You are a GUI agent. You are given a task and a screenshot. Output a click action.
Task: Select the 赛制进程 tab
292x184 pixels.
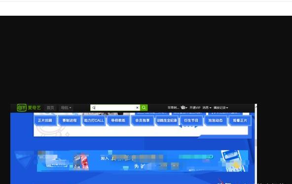point(70,121)
